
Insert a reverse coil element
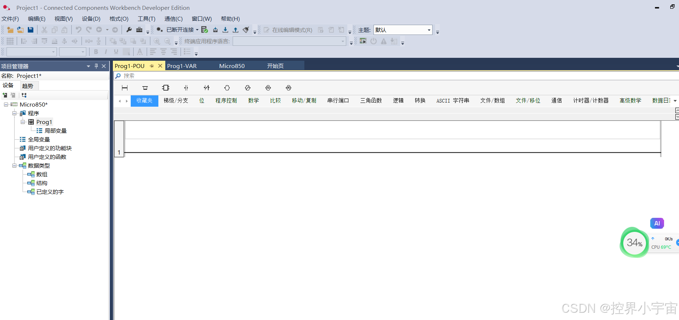tap(248, 88)
